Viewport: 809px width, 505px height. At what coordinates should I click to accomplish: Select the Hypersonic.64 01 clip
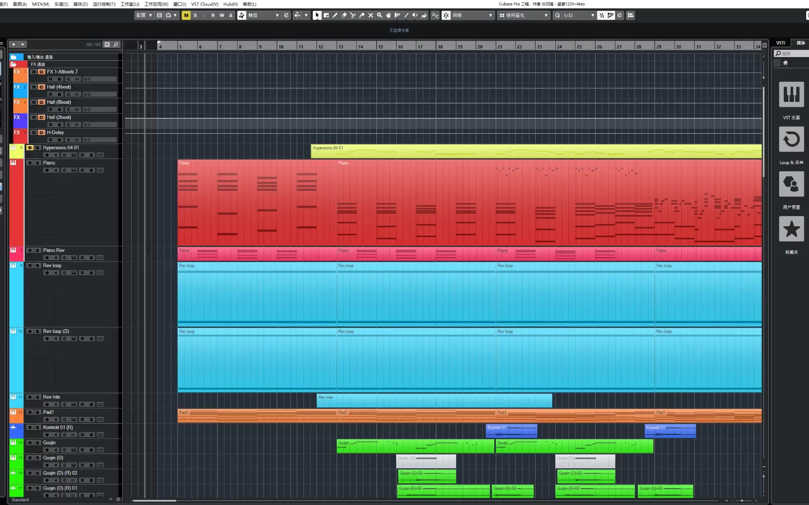[x=536, y=151]
